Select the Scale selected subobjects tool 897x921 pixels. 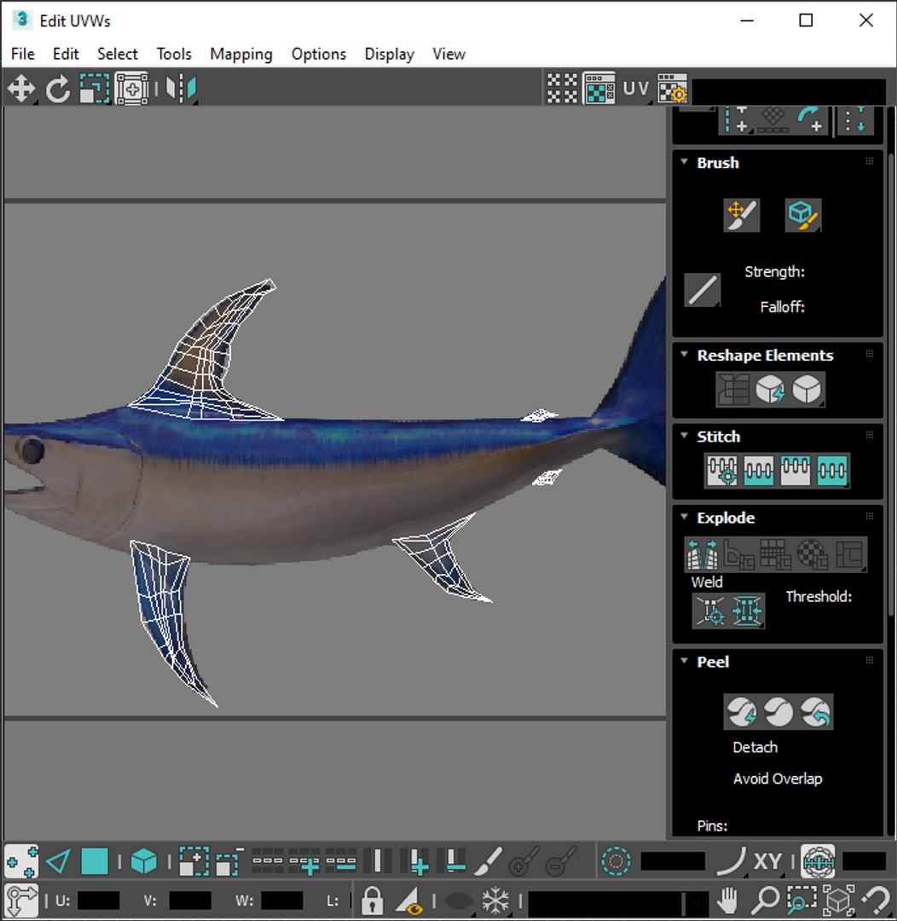95,89
